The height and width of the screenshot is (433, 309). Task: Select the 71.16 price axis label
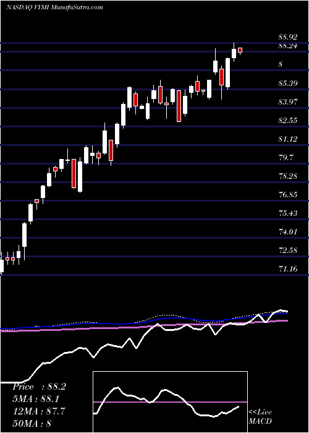click(x=288, y=268)
